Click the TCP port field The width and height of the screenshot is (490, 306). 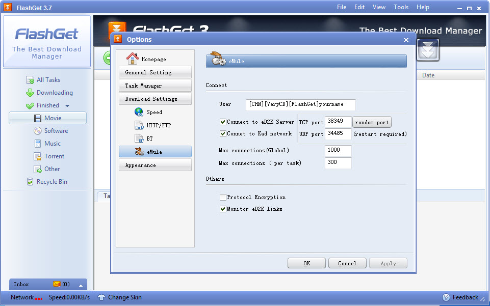338,122
